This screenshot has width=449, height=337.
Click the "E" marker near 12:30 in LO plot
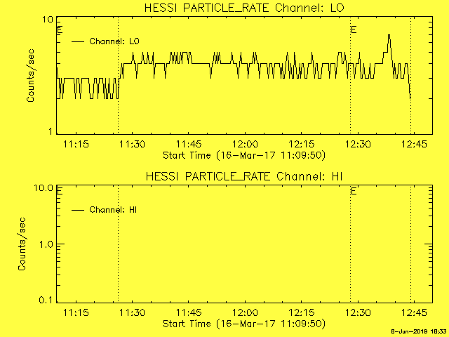pos(354,29)
